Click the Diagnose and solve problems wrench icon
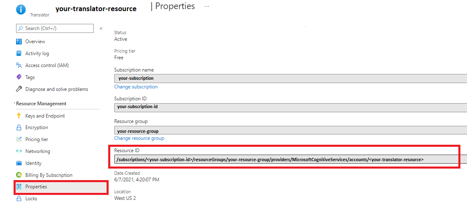 point(19,89)
